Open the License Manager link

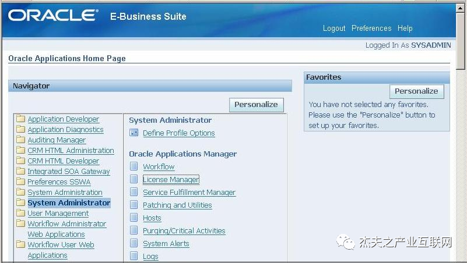pos(171,179)
